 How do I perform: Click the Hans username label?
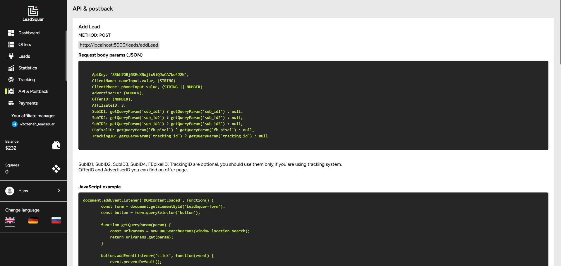point(23,191)
